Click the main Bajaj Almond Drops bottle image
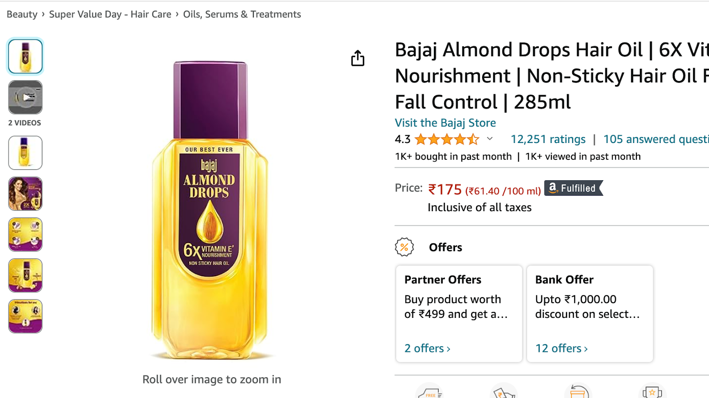Screen dimensions: 709x398 pos(210,210)
